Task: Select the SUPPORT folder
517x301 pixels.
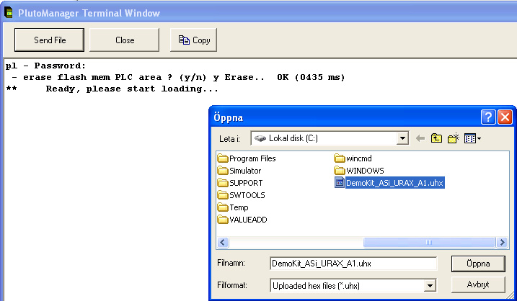Action: pyautogui.click(x=240, y=183)
